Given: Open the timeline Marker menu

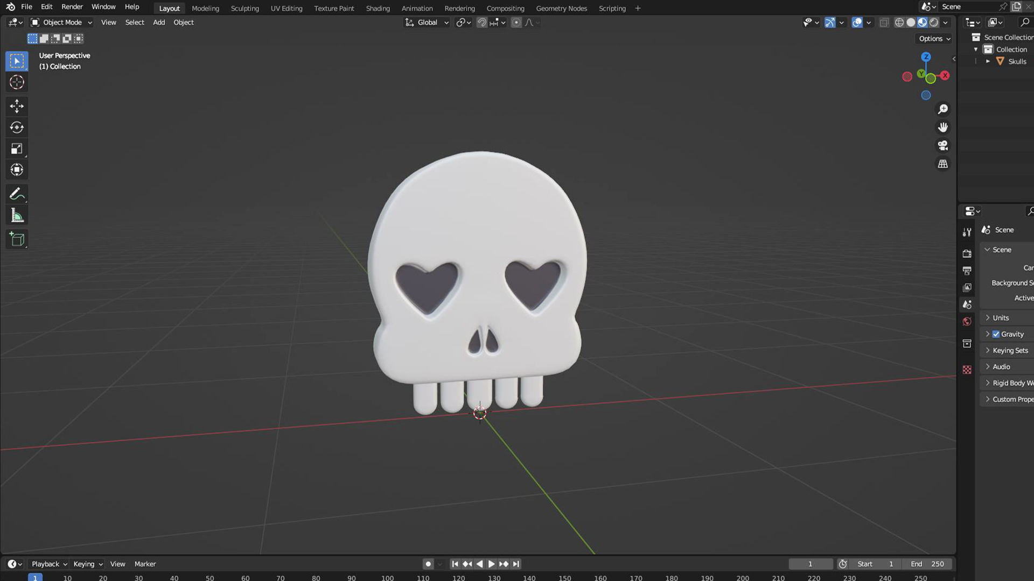Looking at the screenshot, I should 145,564.
